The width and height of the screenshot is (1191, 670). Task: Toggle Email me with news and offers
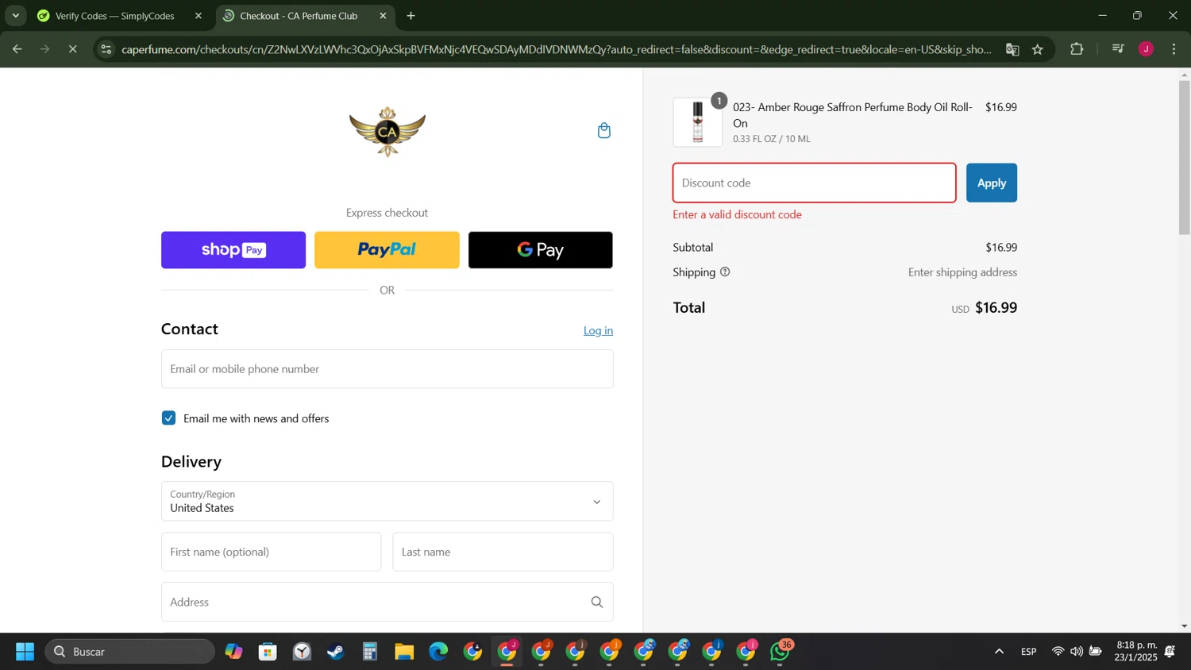tap(168, 418)
